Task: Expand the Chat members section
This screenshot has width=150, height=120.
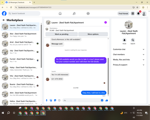Action: (129, 55)
